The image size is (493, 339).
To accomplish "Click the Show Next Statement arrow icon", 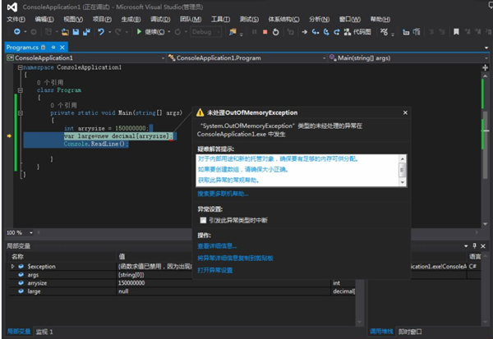I will [x=304, y=32].
